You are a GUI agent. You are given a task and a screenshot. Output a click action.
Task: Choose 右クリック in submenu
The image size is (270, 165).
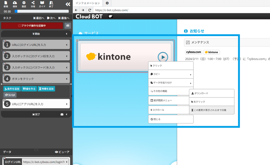click(x=212, y=102)
